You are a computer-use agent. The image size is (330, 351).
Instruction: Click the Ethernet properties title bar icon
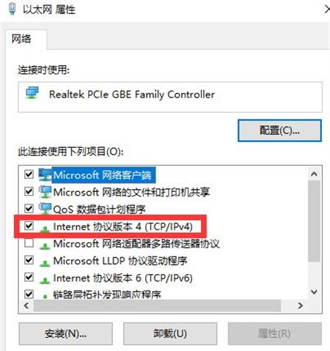(12, 10)
